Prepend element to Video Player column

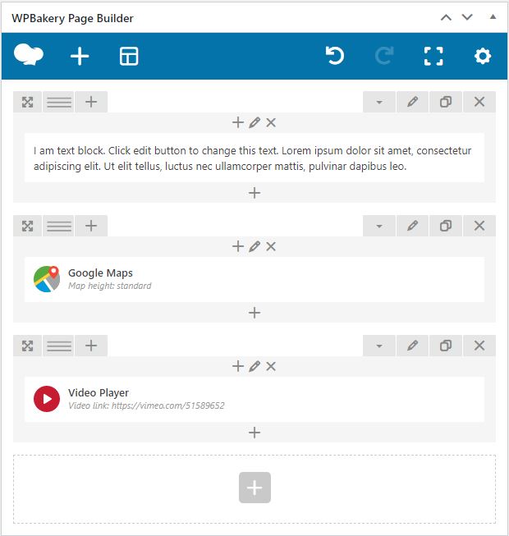[x=238, y=366]
